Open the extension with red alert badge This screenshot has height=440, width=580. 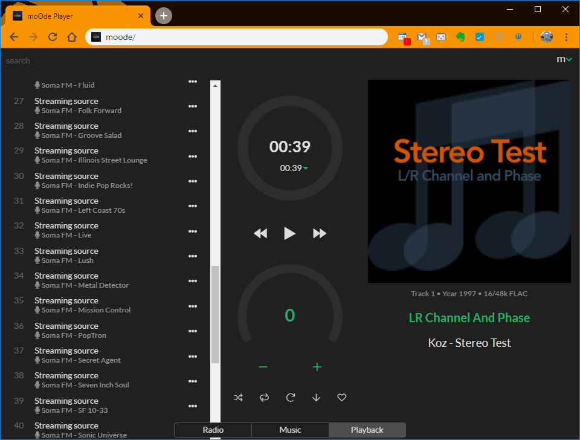404,38
